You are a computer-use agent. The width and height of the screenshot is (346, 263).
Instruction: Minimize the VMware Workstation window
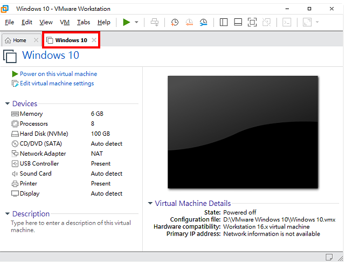(x=287, y=9)
